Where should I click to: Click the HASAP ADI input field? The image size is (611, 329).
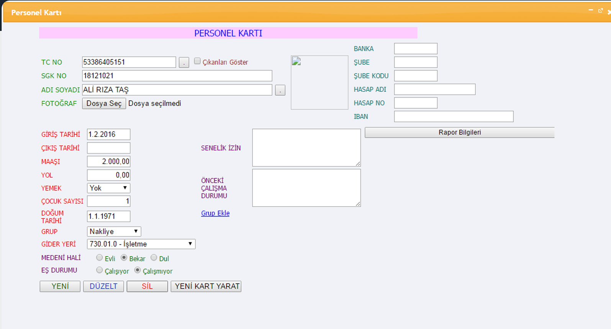(x=435, y=90)
